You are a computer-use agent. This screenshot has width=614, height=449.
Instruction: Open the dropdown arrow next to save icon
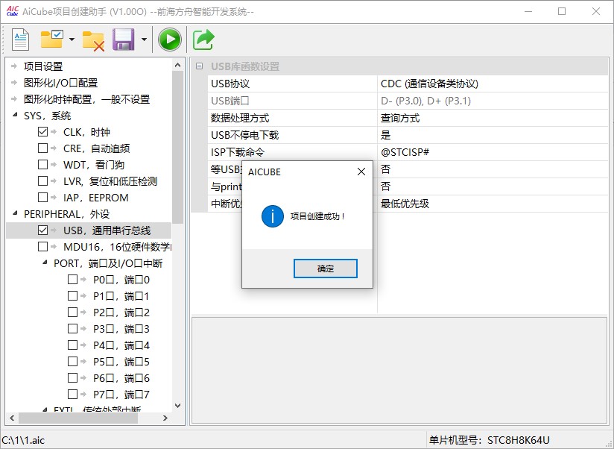[x=144, y=40]
